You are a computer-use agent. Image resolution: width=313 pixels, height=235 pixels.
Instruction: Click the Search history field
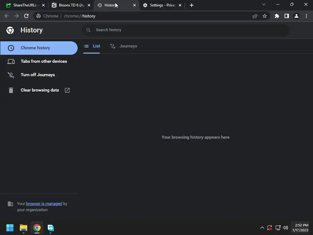pos(186,30)
